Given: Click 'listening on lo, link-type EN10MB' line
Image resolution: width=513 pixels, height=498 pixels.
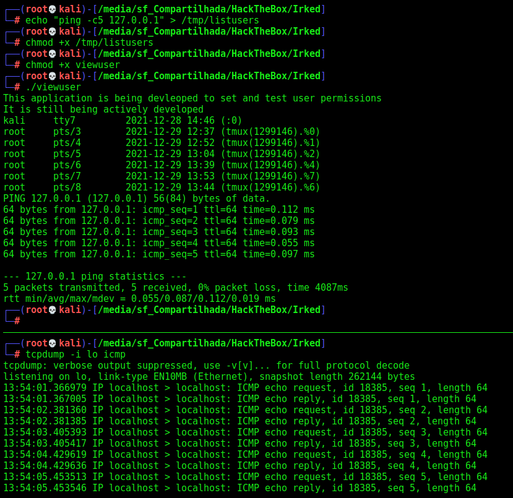Looking at the screenshot, I should tap(209, 376).
